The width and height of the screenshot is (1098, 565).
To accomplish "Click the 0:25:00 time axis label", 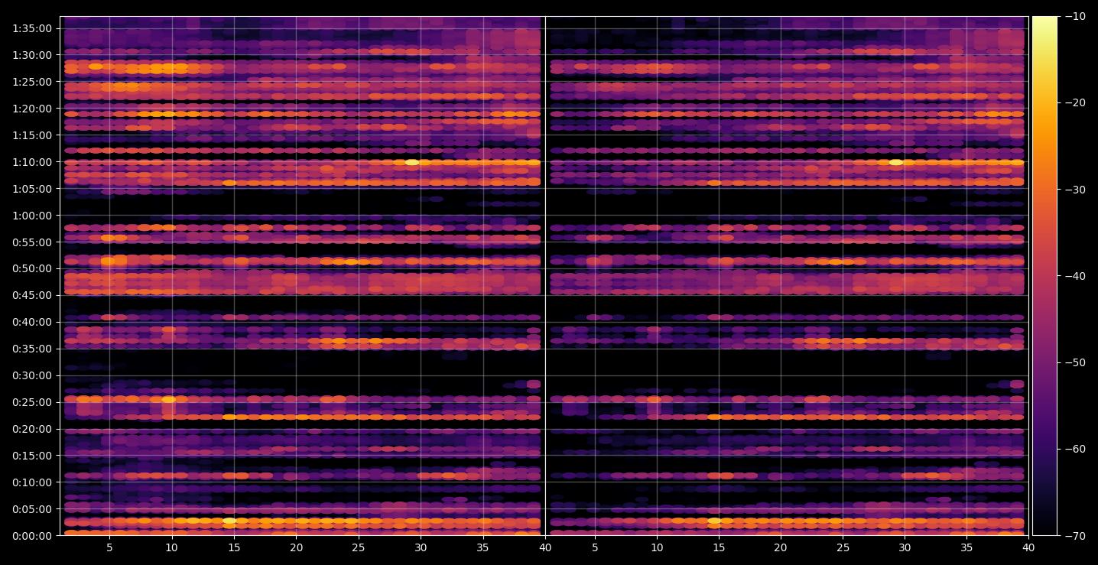I will [32, 402].
